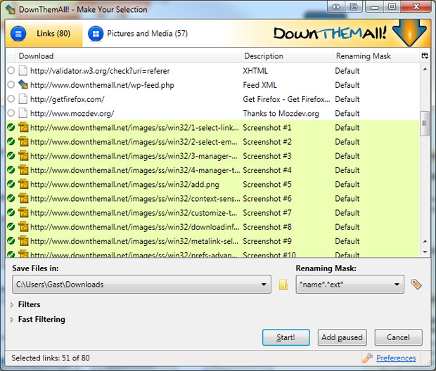Select the context-sens... URL text
Image resolution: width=436 pixels, height=371 pixels.
pyautogui.click(x=135, y=198)
